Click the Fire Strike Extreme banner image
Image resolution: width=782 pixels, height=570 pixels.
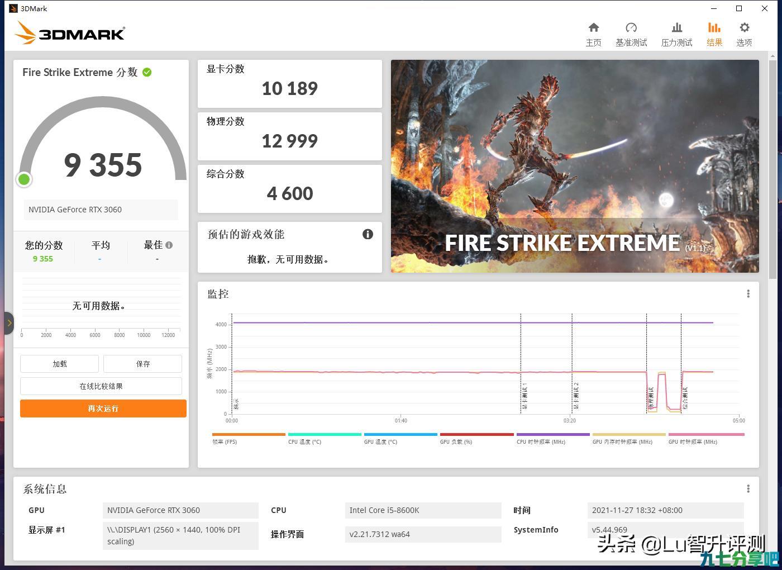pyautogui.click(x=575, y=166)
